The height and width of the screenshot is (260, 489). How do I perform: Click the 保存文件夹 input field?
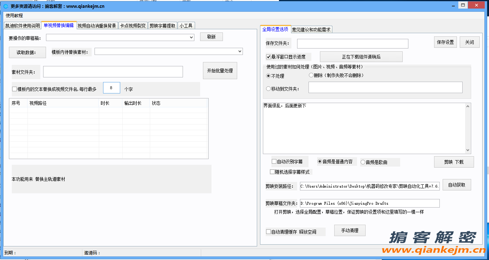[x=353, y=44]
